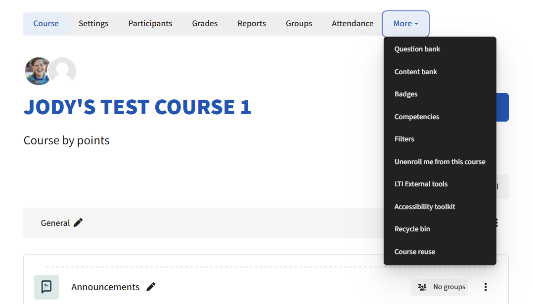Click the edit pencil beside Announcements
533x304 pixels.
tap(151, 287)
